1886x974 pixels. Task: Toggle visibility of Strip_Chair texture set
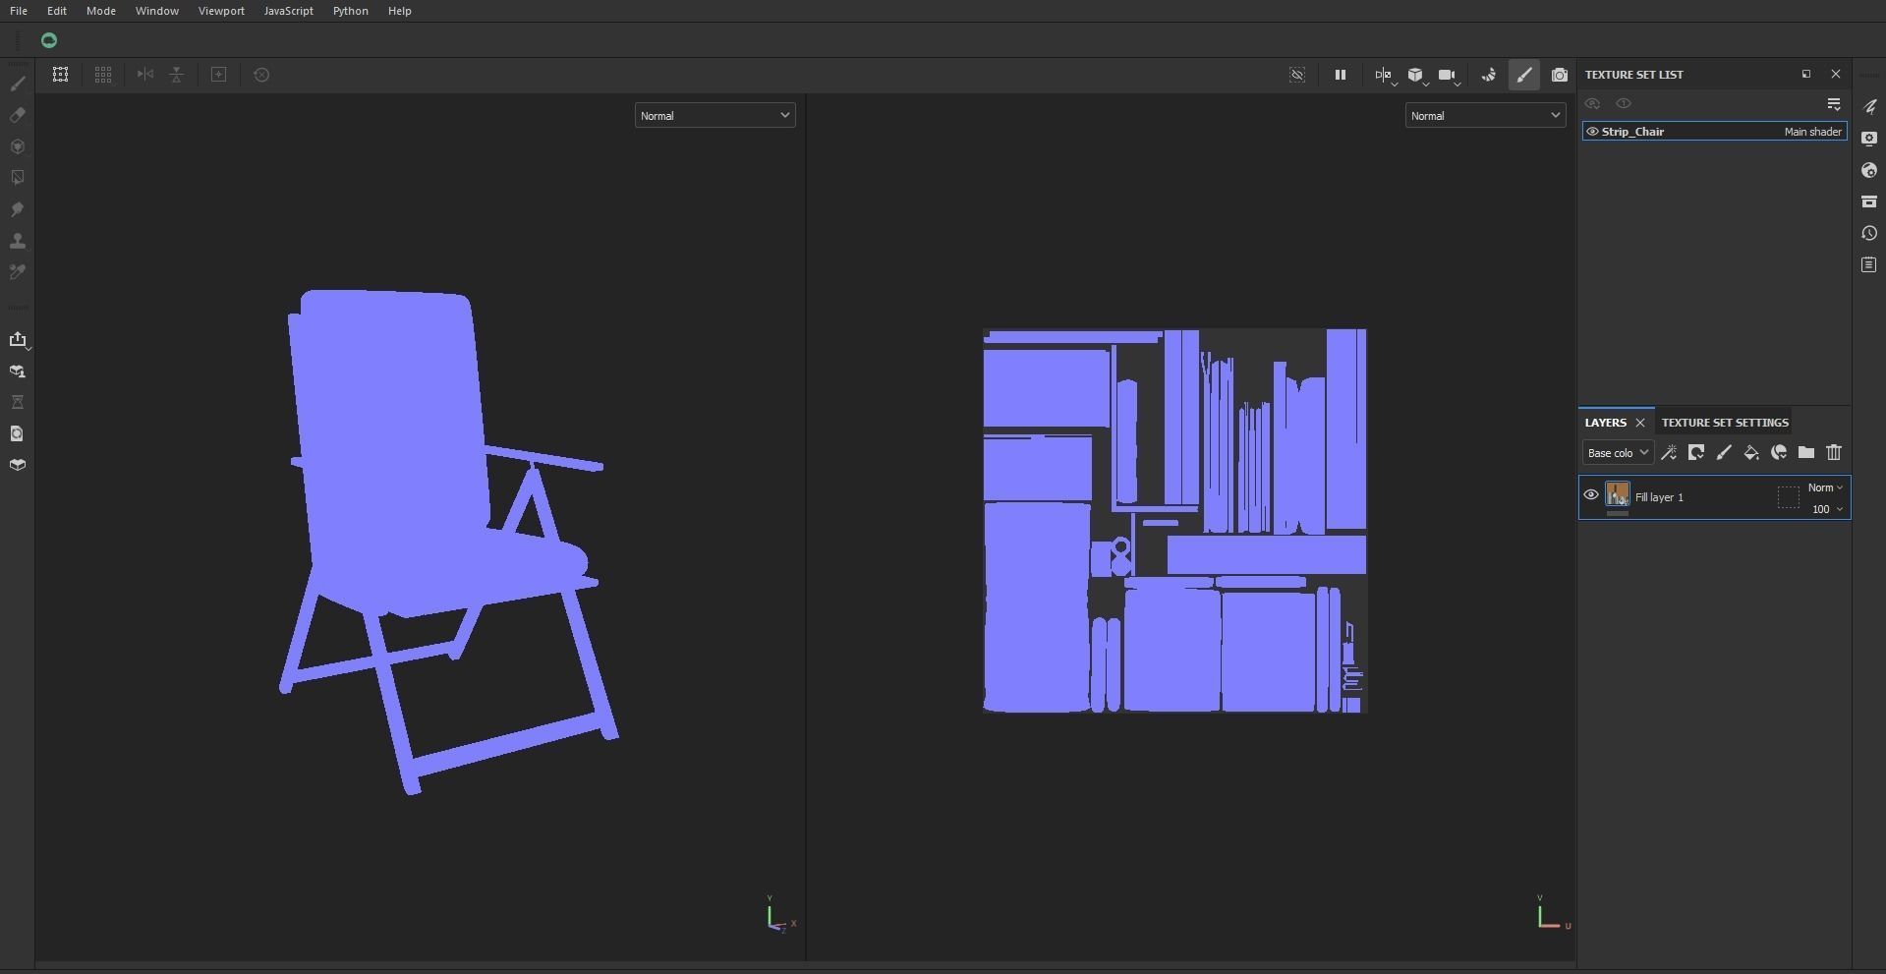[1592, 132]
